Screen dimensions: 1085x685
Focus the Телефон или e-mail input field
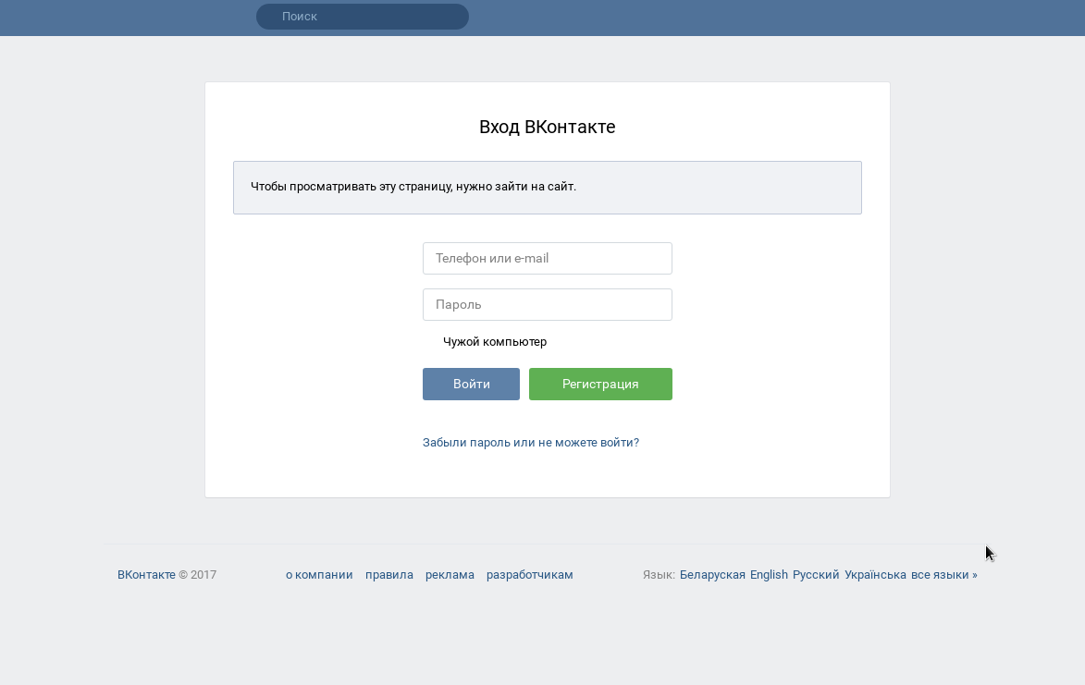[547, 259]
